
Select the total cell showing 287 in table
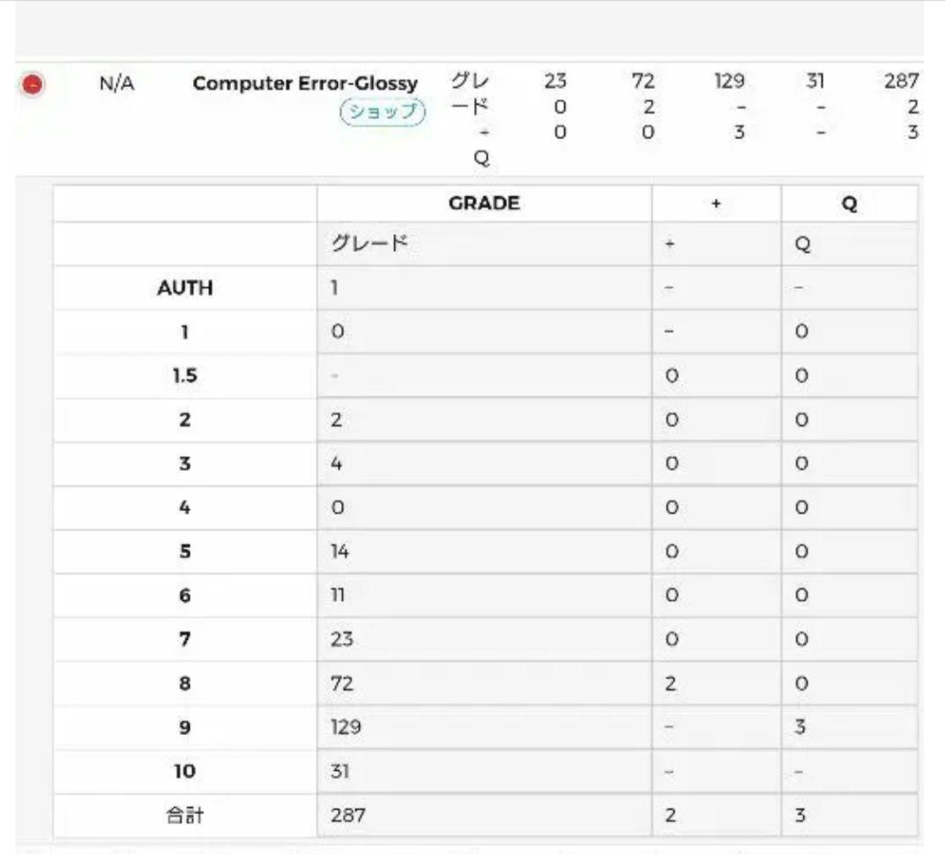[x=484, y=816]
